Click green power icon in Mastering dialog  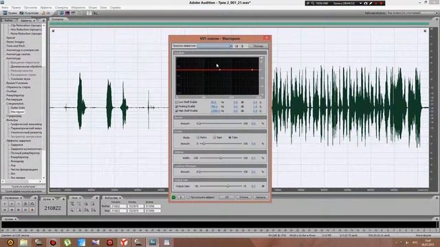click(174, 198)
